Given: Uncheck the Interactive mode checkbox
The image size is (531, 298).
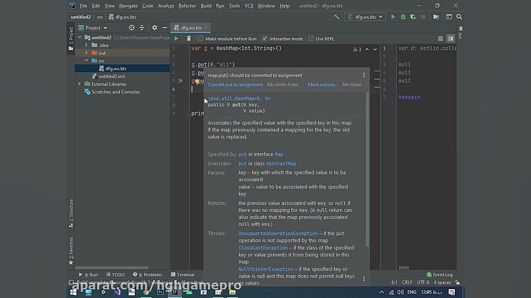Looking at the screenshot, I should tap(264, 39).
